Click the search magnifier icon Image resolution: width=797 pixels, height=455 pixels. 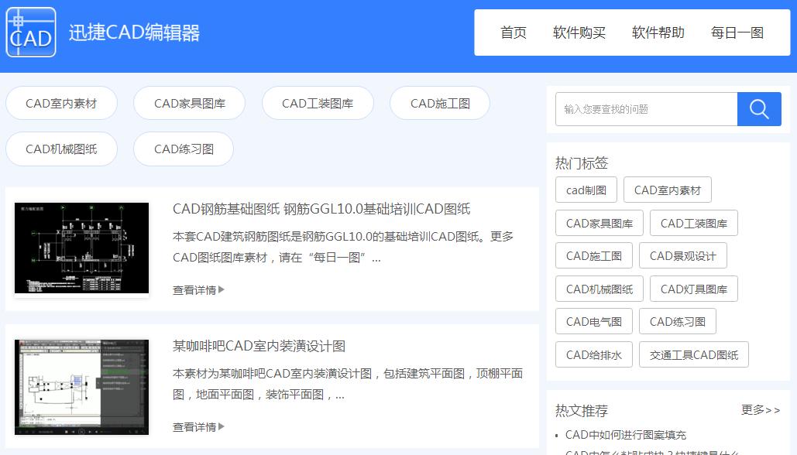pyautogui.click(x=758, y=108)
